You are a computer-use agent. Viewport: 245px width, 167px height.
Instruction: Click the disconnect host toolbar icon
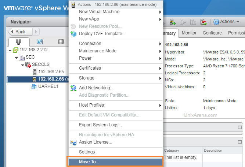(x=183, y=22)
